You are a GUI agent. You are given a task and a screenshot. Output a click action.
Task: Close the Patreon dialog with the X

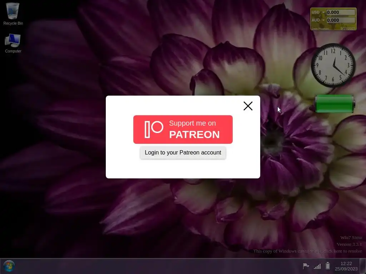pyautogui.click(x=248, y=106)
